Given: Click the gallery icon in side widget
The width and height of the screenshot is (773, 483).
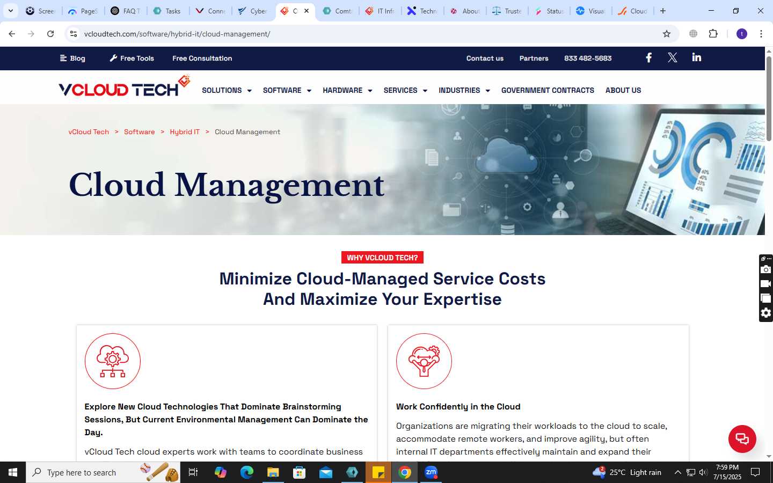Looking at the screenshot, I should [766, 298].
